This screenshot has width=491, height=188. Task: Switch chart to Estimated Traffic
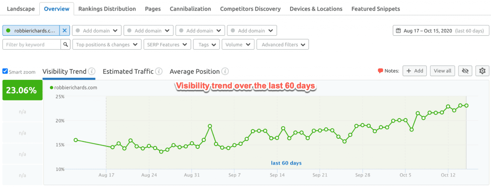[x=128, y=71]
